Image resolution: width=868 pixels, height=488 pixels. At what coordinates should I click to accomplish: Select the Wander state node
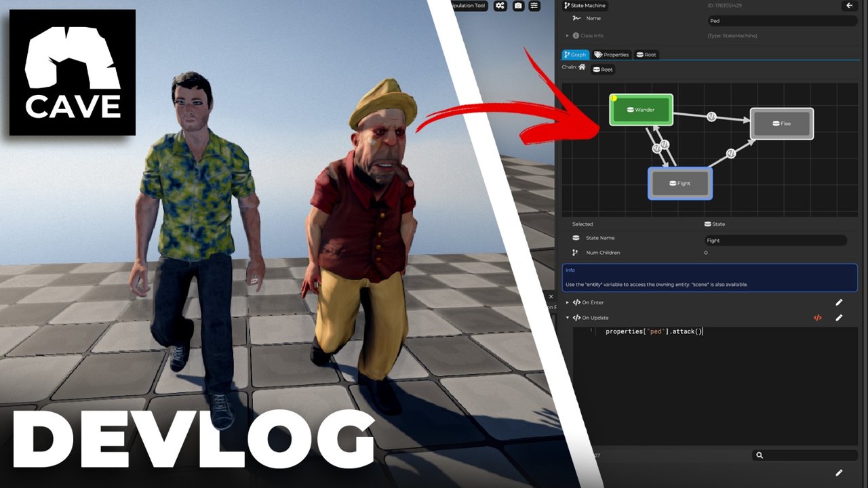(641, 110)
